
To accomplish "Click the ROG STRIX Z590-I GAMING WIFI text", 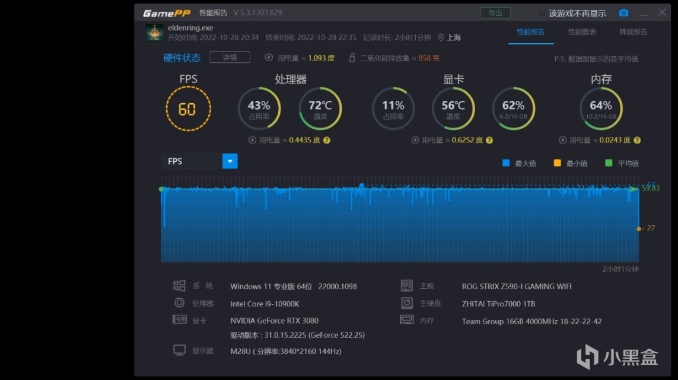I will pos(517,286).
